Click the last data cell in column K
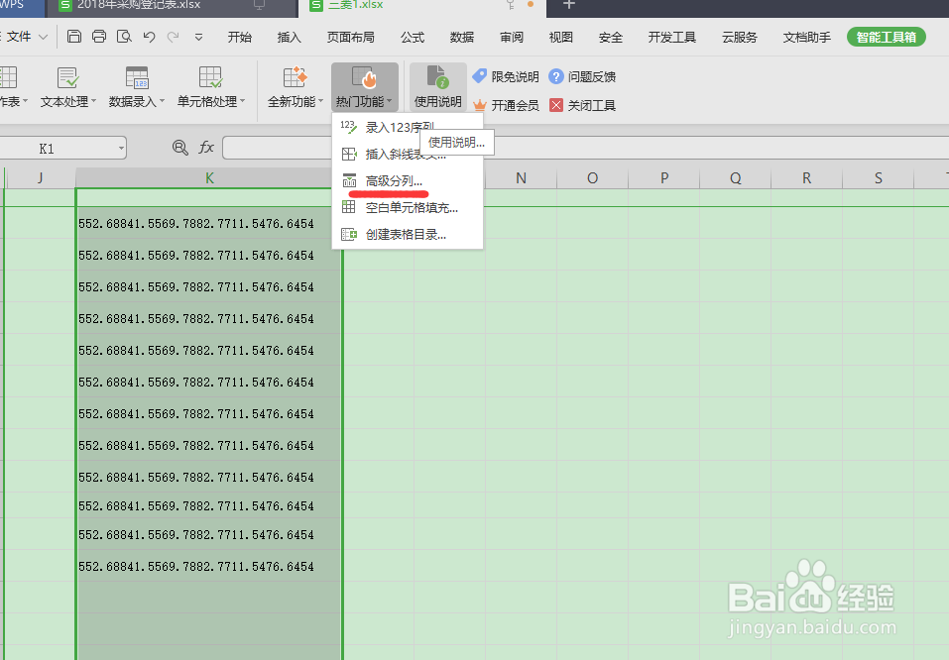 coord(209,566)
